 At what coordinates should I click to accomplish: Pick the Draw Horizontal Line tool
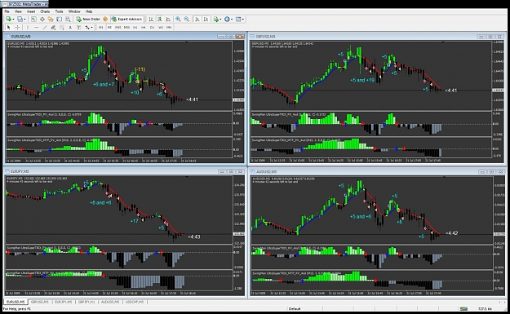[x=36, y=27]
